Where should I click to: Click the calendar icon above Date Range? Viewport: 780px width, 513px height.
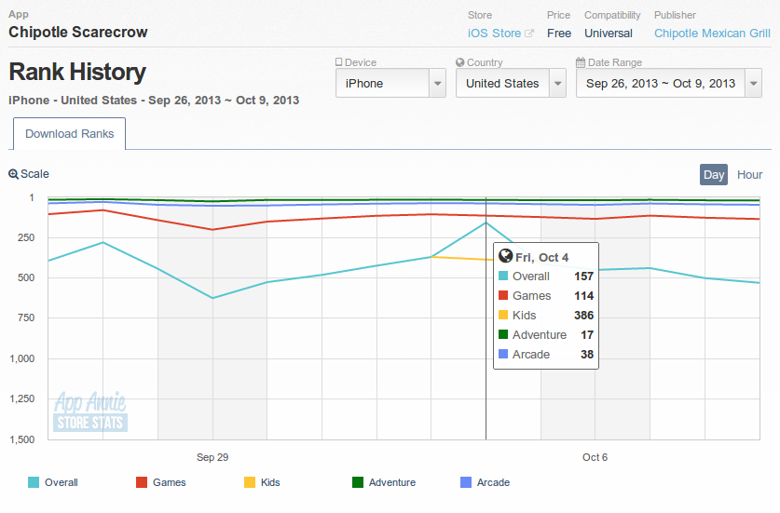581,62
